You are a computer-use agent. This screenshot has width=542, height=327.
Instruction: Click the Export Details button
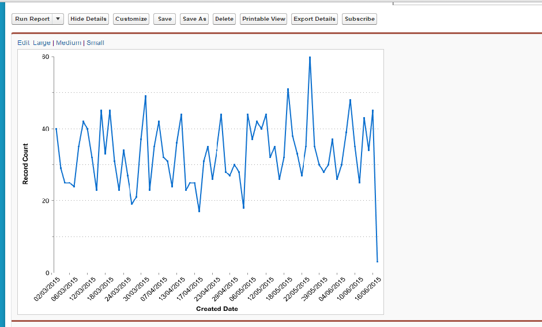(314, 19)
